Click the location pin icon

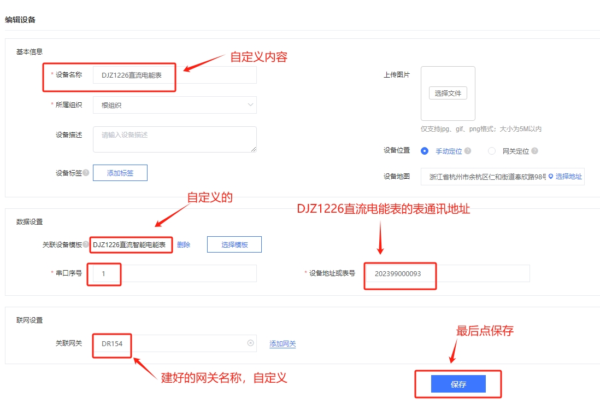coord(551,176)
